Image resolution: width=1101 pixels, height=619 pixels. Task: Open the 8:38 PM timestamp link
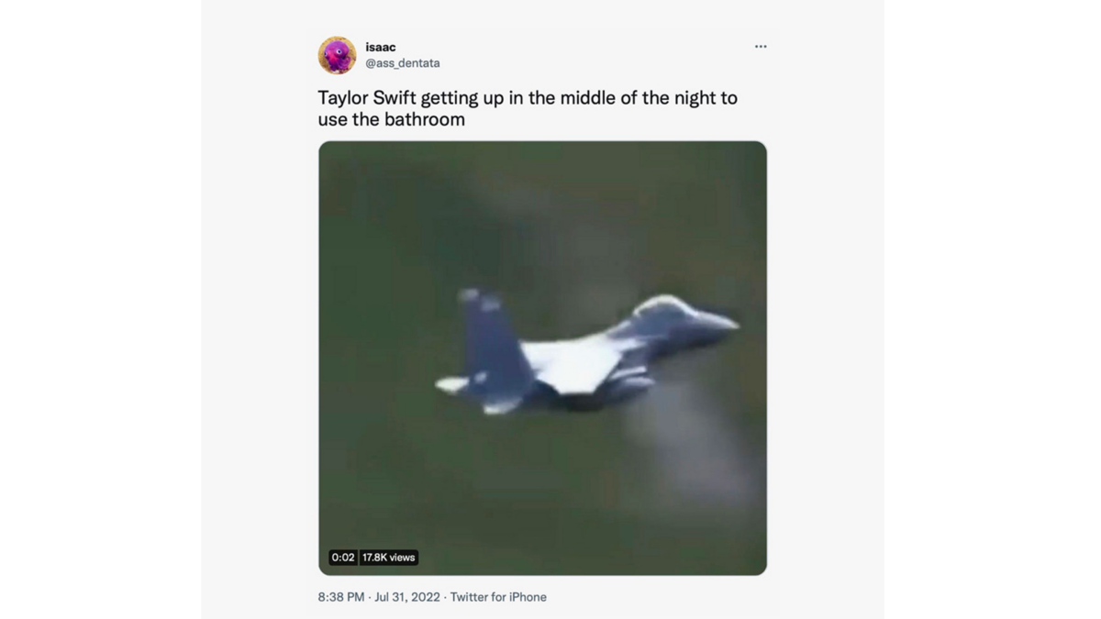(341, 597)
